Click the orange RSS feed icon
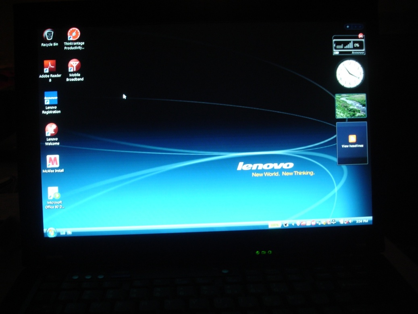Screen dimensions: 418x314 pos(352,138)
